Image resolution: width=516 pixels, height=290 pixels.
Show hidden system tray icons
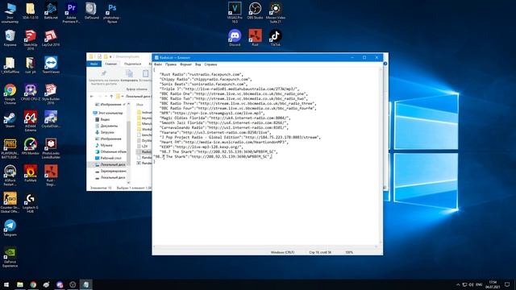(x=458, y=284)
